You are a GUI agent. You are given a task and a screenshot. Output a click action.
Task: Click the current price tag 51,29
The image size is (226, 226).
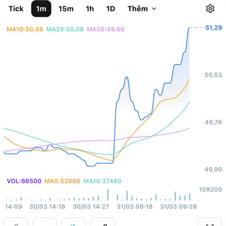pos(213,28)
